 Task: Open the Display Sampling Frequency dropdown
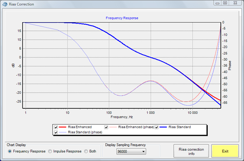pos(131,151)
